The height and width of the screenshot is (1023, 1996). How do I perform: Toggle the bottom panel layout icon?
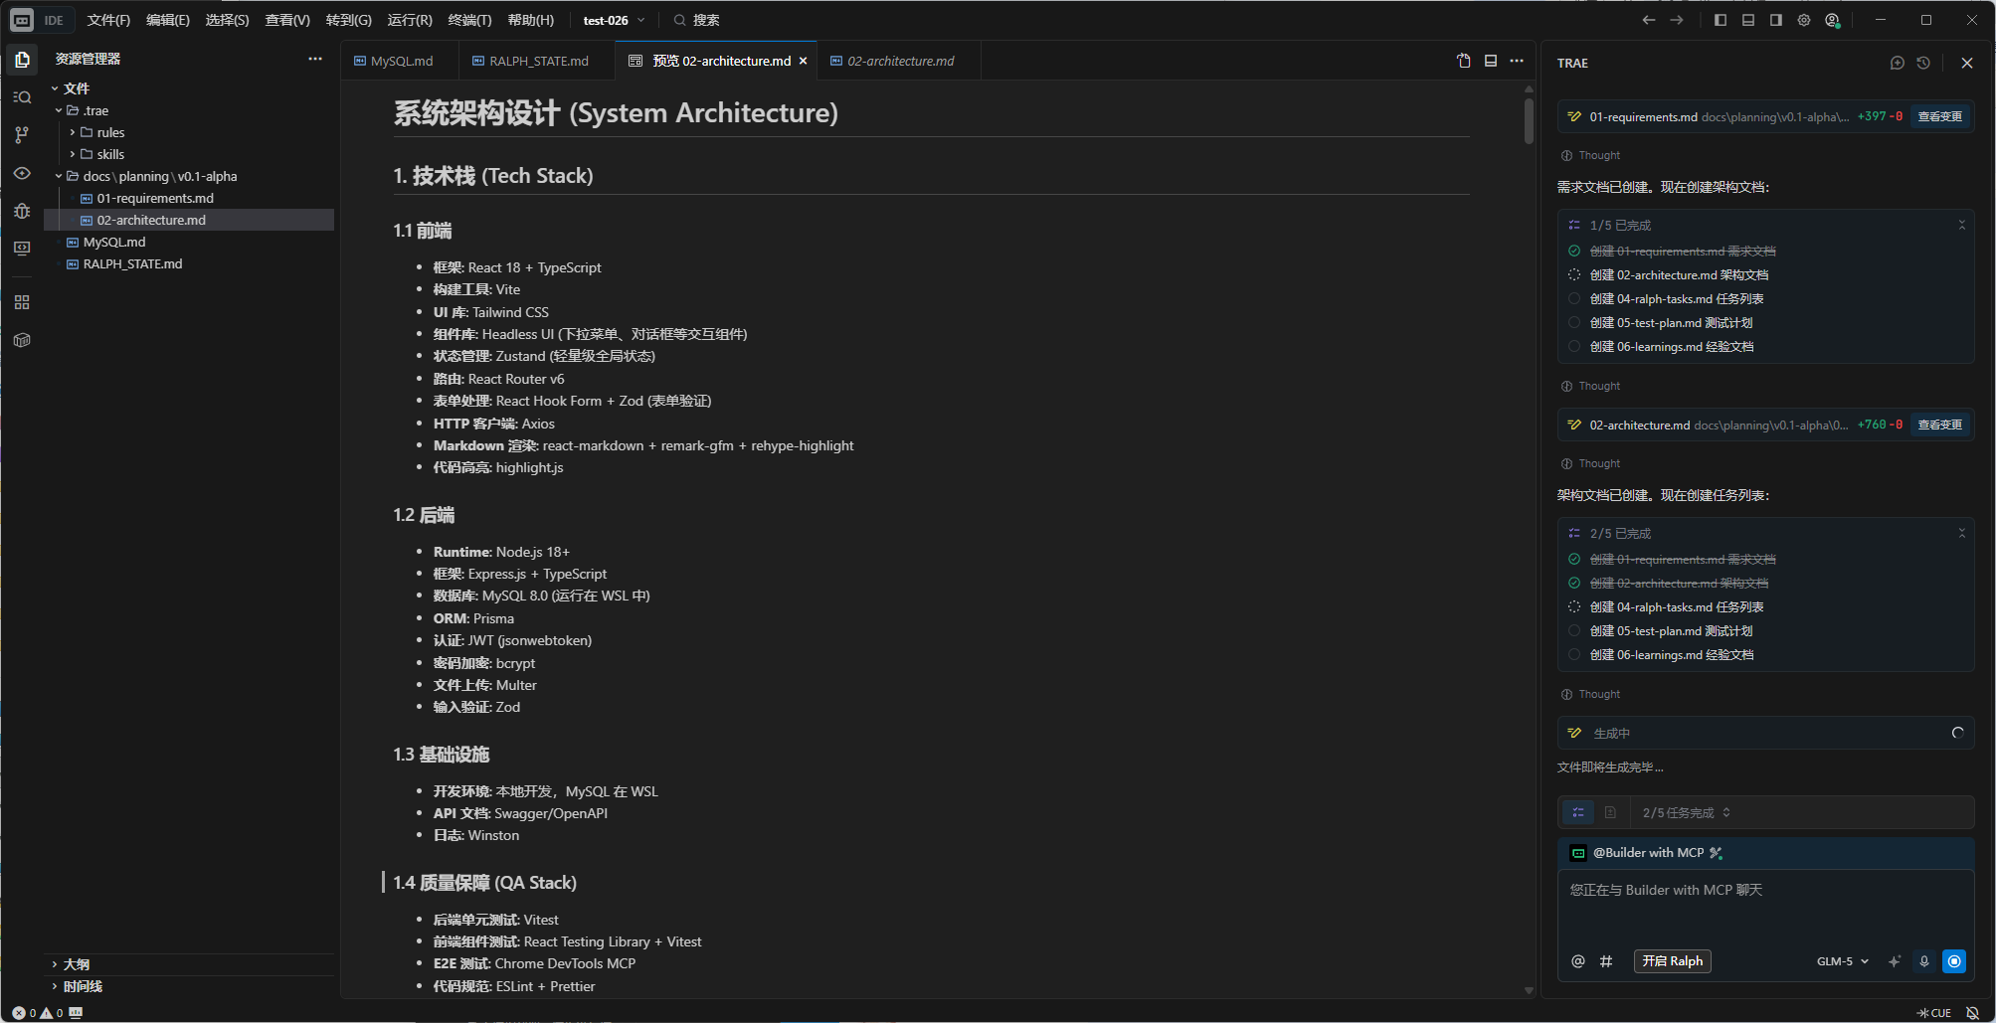[x=1748, y=20]
